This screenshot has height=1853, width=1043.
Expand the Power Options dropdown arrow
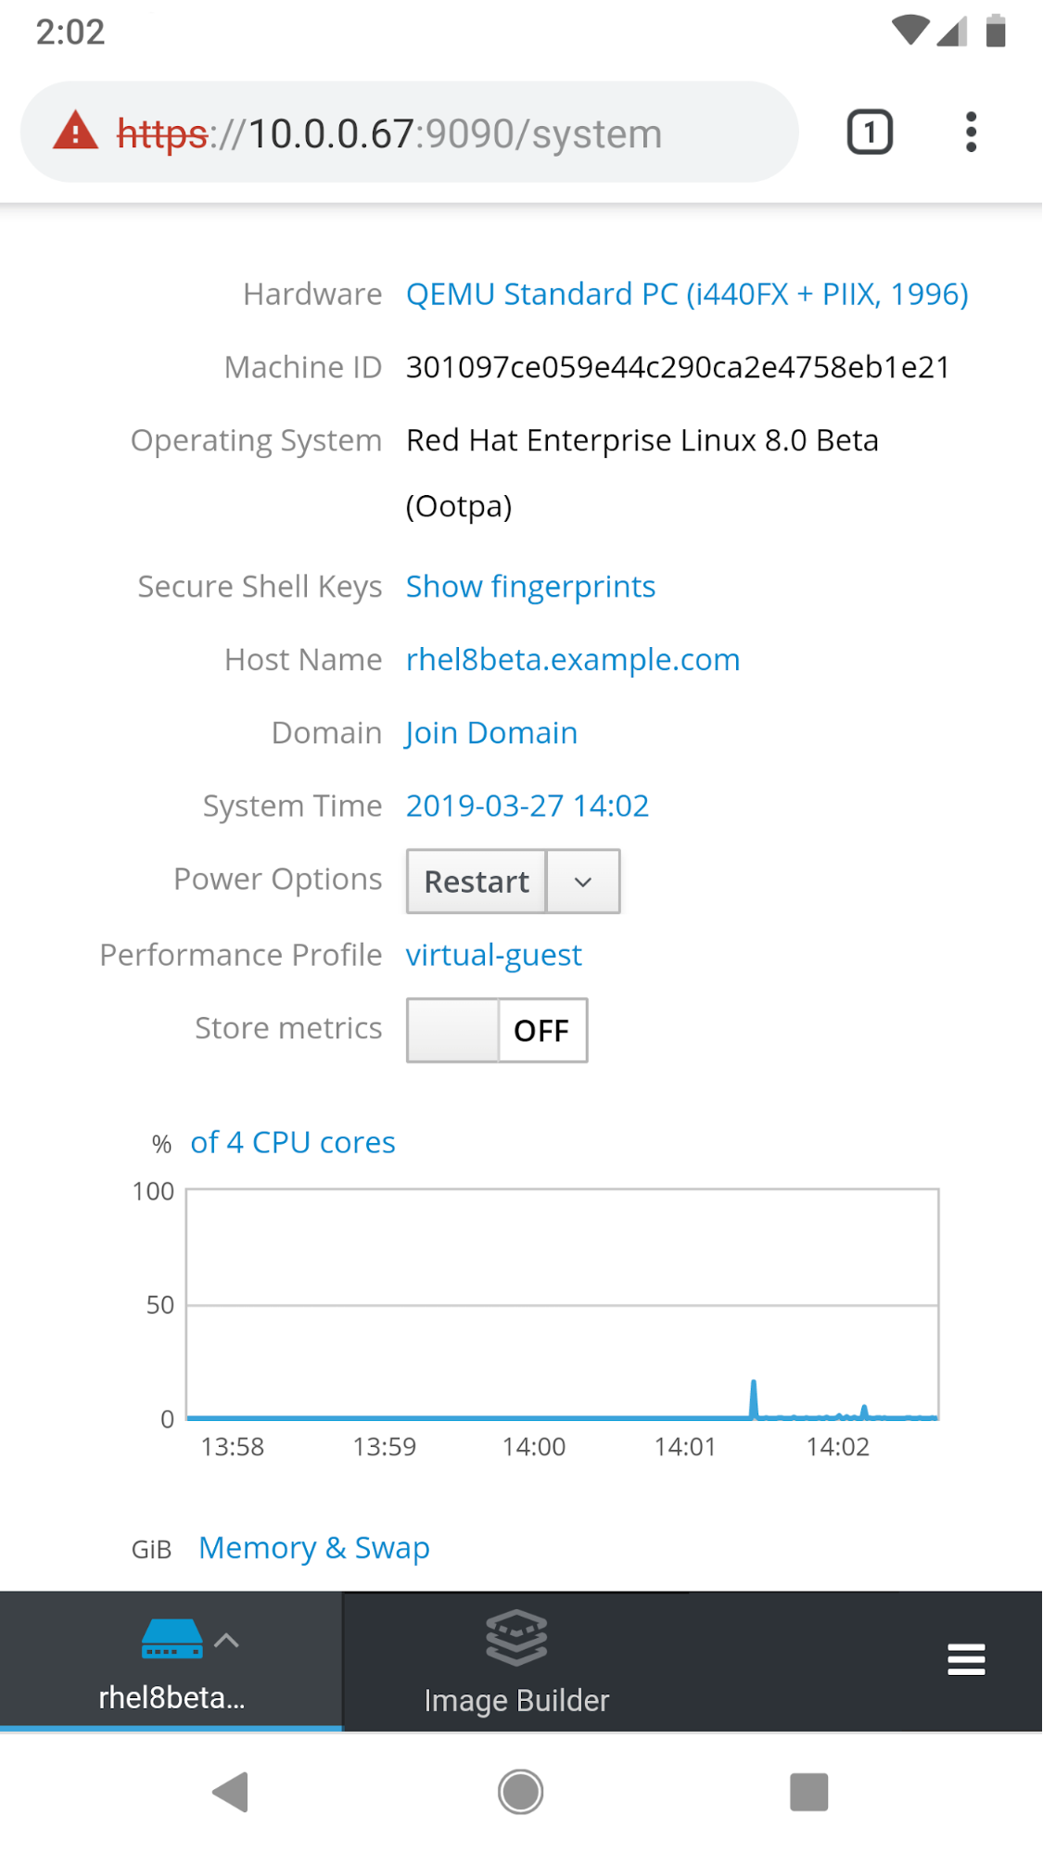pyautogui.click(x=583, y=882)
